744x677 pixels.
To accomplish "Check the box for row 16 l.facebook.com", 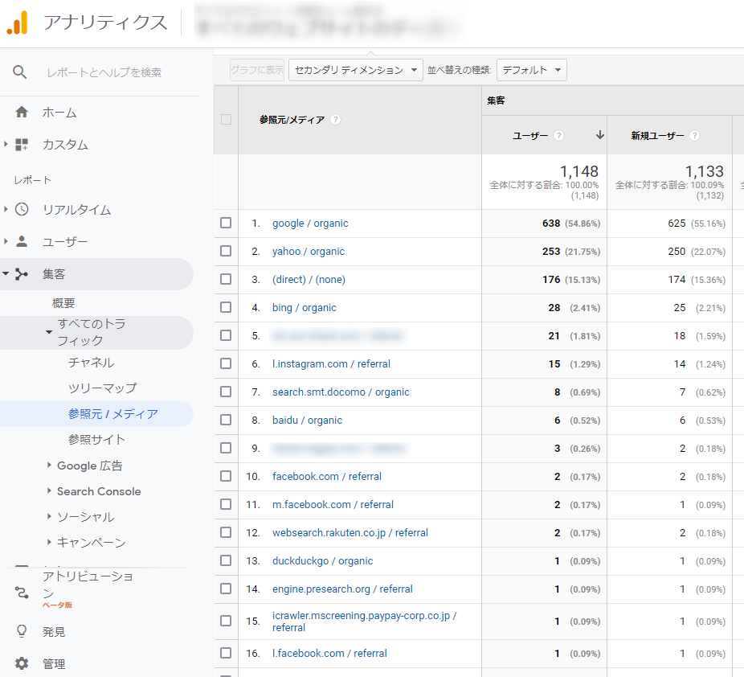I will 226,653.
